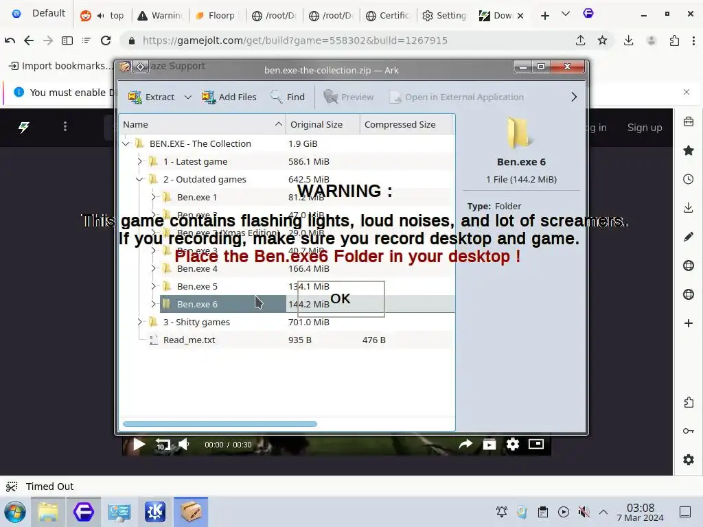
Task: Mute the video player volume
Action: pos(184,445)
